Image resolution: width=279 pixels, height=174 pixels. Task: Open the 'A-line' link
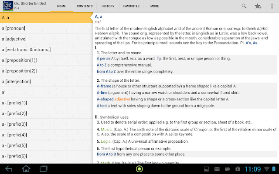tap(102, 93)
